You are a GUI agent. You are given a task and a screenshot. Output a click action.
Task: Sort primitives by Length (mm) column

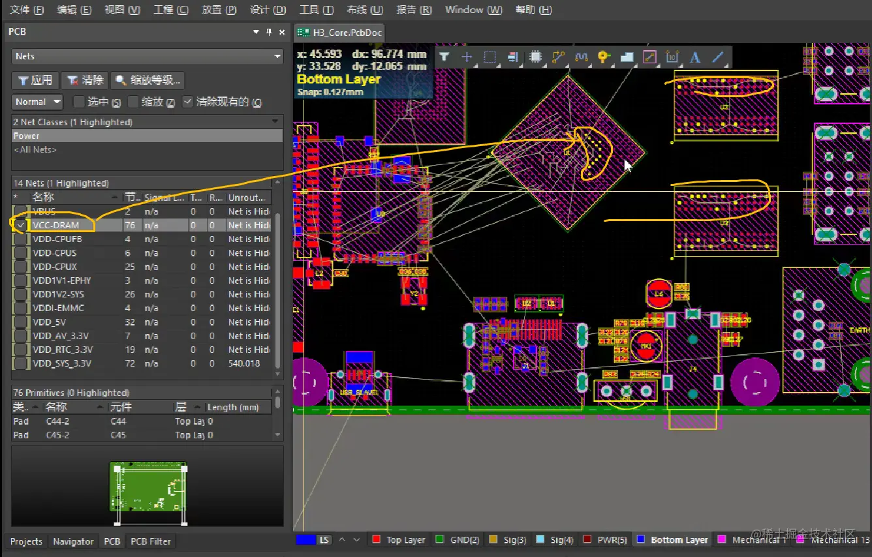[x=238, y=407]
